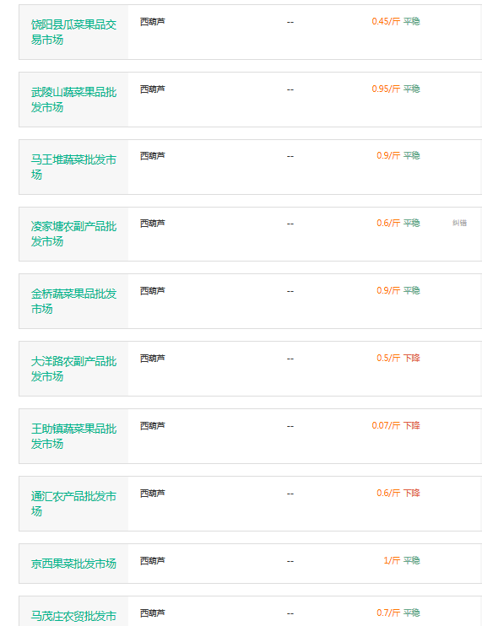Click 马王堆蔬菜批发市场 market name
The width and height of the screenshot is (482, 626).
74,167
